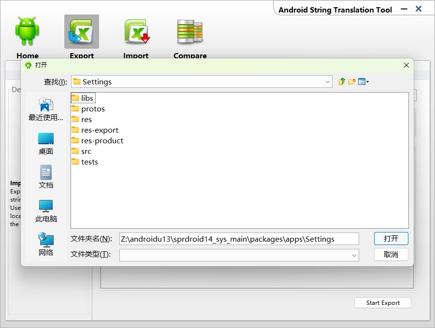
Task: Close the Android String Translation Tool window
Action: [x=419, y=9]
